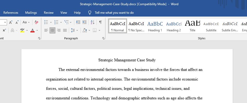247x103 pixels.
Task: Open the Line Spacing dropdown arrow
Action: (x=77, y=30)
